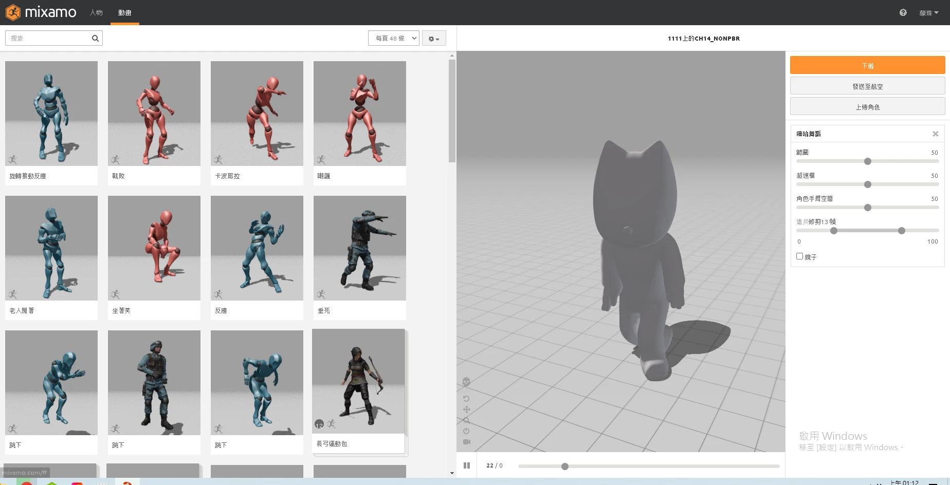Click the animation list vertical scrollbar thumb

[x=452, y=110]
